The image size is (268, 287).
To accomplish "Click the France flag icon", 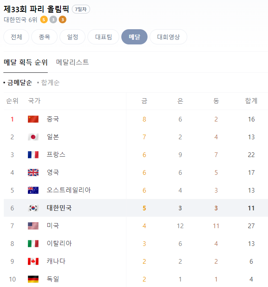I will (33, 155).
